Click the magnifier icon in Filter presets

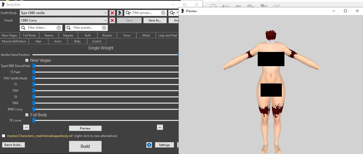click(x=69, y=28)
